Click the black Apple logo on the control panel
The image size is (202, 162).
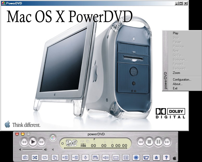tap(174, 158)
